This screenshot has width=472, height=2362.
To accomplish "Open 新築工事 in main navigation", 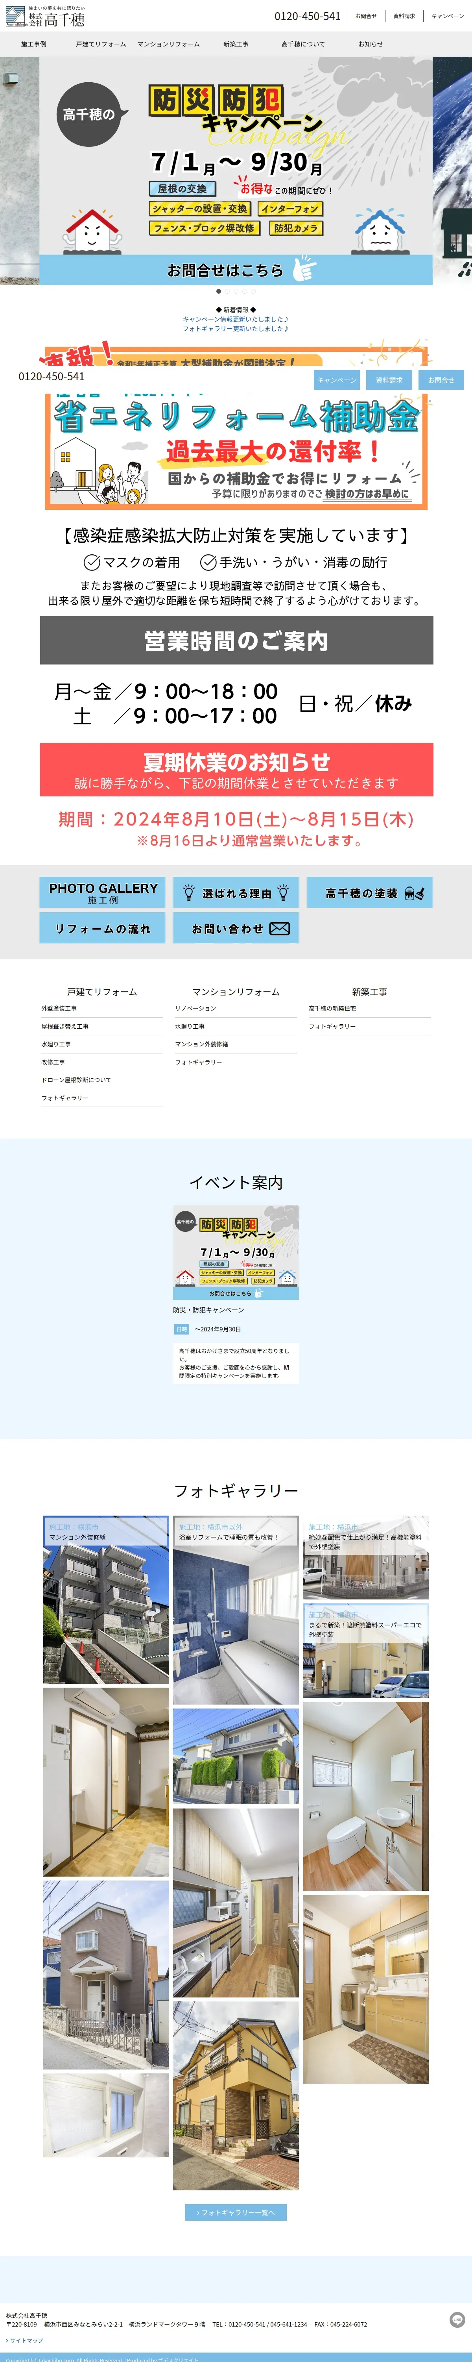I will click(236, 44).
